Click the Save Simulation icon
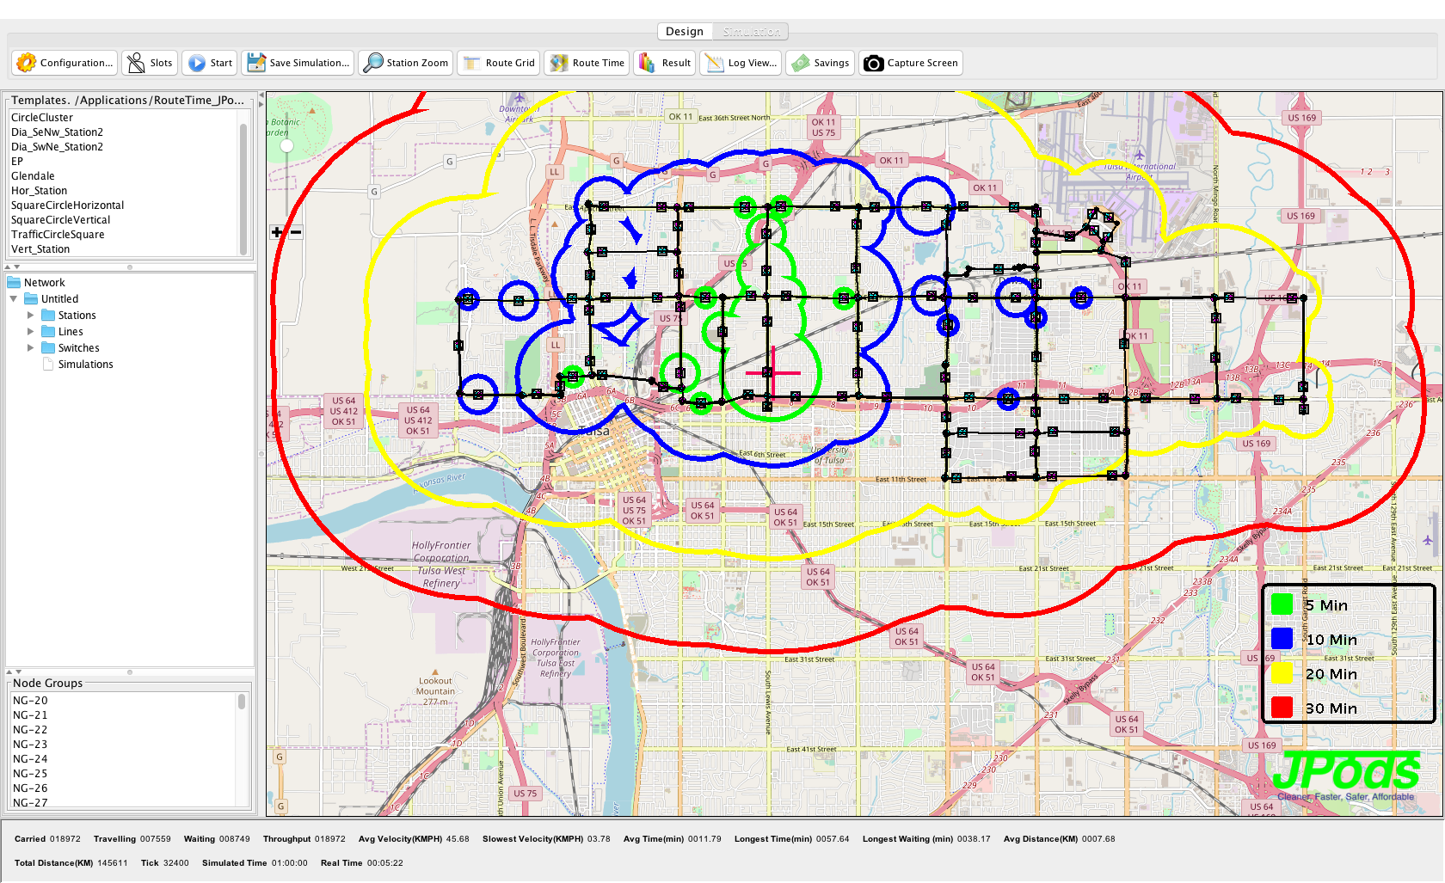Viewport: 1445px width, 883px height. [x=256, y=63]
